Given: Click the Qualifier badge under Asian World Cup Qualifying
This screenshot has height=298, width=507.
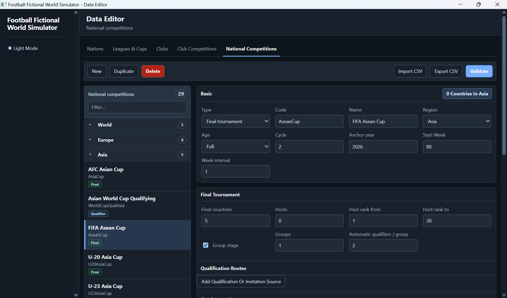Looking at the screenshot, I should tap(98, 214).
